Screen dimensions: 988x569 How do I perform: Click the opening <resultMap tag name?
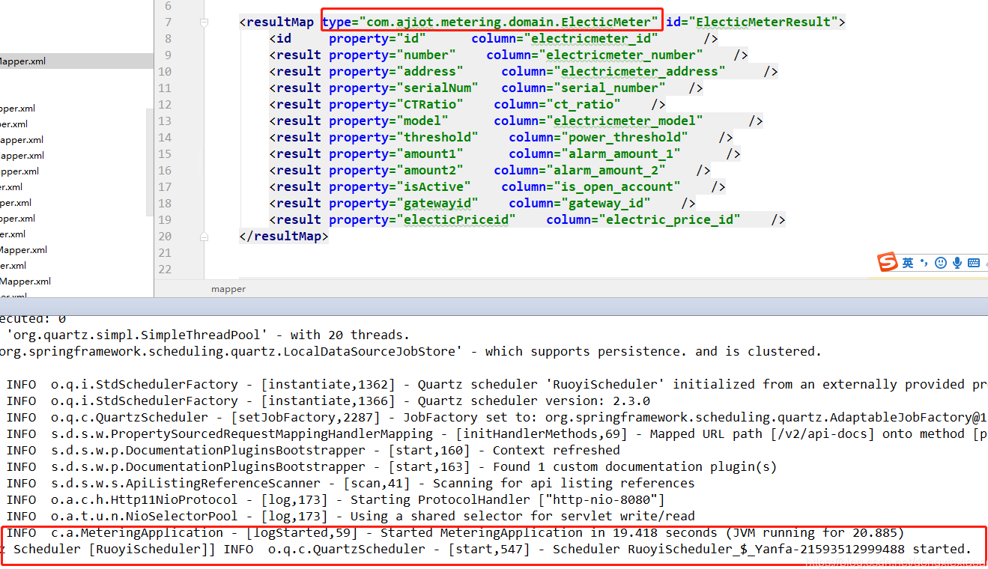tap(276, 22)
